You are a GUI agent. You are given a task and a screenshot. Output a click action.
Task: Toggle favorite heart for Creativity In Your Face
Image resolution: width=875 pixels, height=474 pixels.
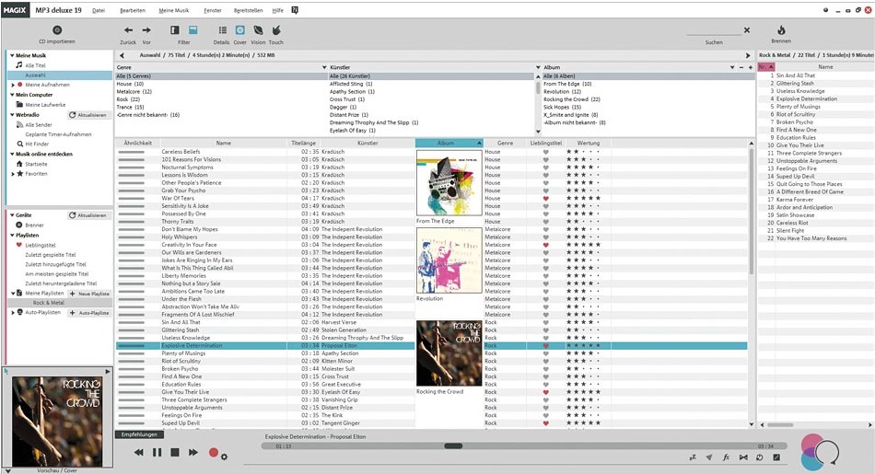coord(546,245)
